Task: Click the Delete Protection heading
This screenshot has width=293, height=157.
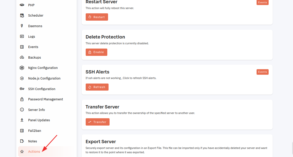Action: pos(105,37)
